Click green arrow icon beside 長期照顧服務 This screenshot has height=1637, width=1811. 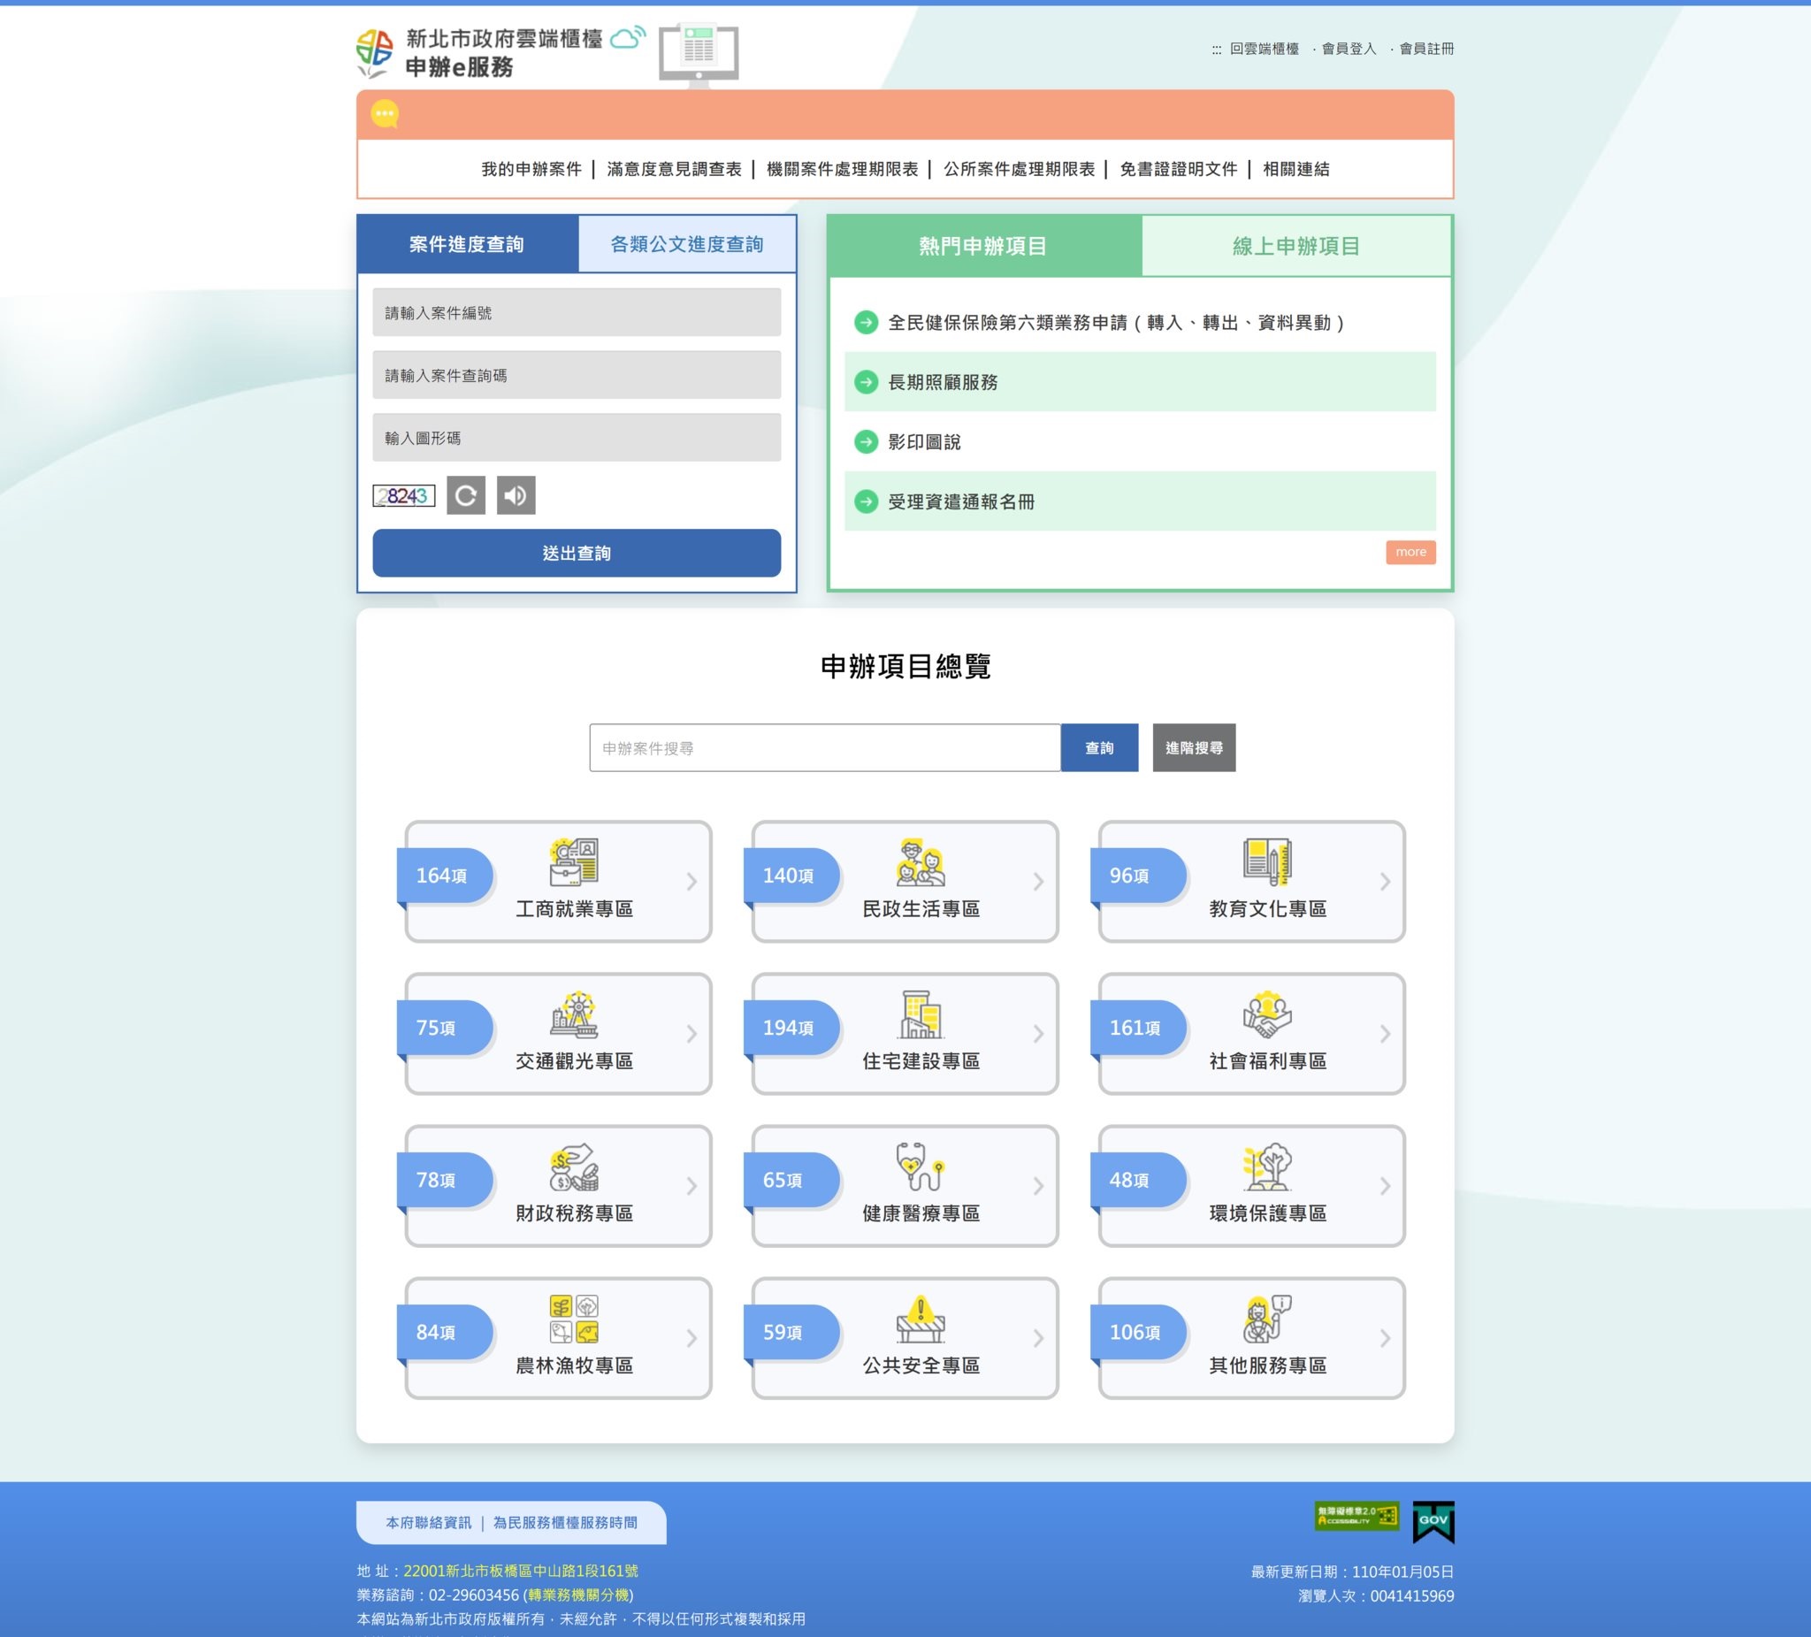866,382
